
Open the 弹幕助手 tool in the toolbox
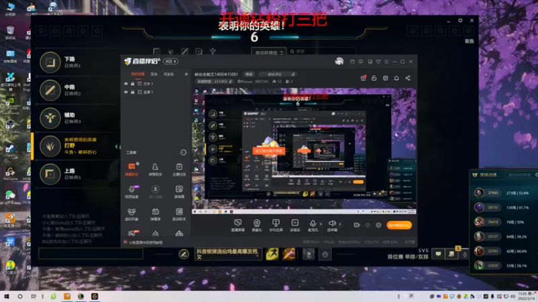(132, 170)
